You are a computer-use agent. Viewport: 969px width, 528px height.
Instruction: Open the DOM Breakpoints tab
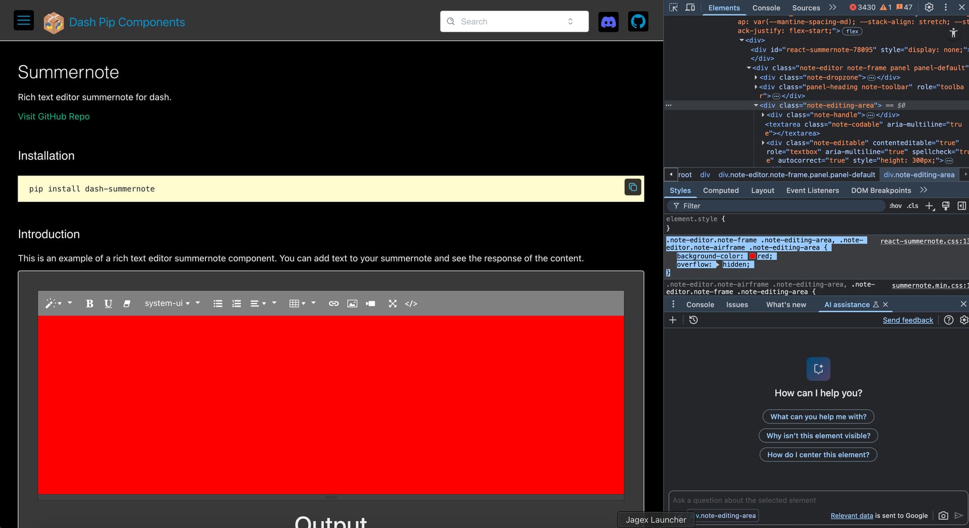pos(881,190)
